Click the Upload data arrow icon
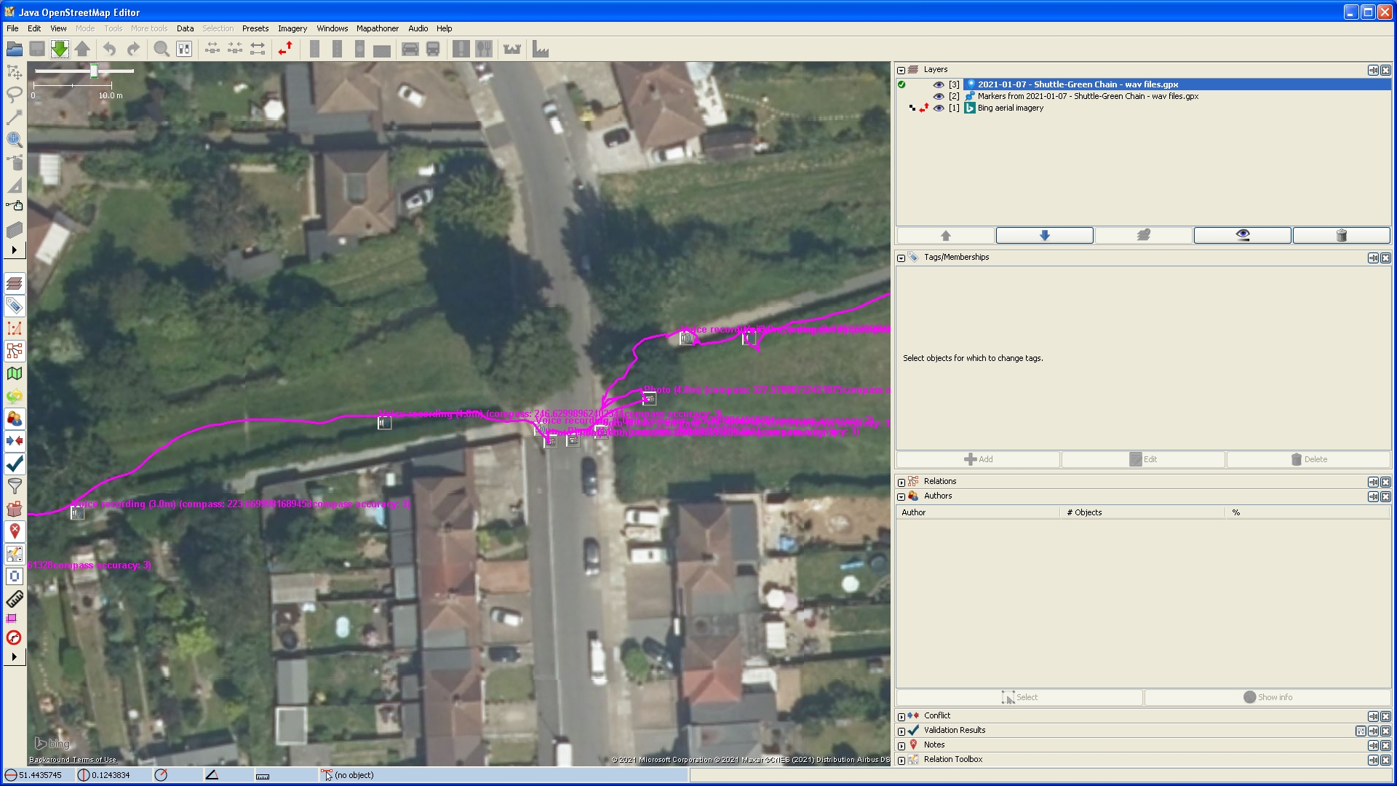 (x=82, y=49)
